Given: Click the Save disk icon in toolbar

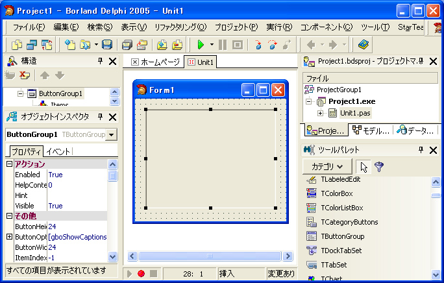Looking at the screenshot, I should (107, 45).
